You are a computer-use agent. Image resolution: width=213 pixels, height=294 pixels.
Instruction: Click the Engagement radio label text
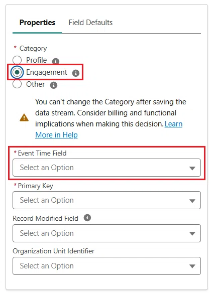click(x=47, y=72)
